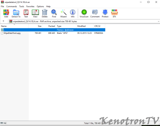Image resolution: width=160 pixels, height=126 pixels.
Task: Click the type cell Файл "UPG"
Action: [x=62, y=33]
